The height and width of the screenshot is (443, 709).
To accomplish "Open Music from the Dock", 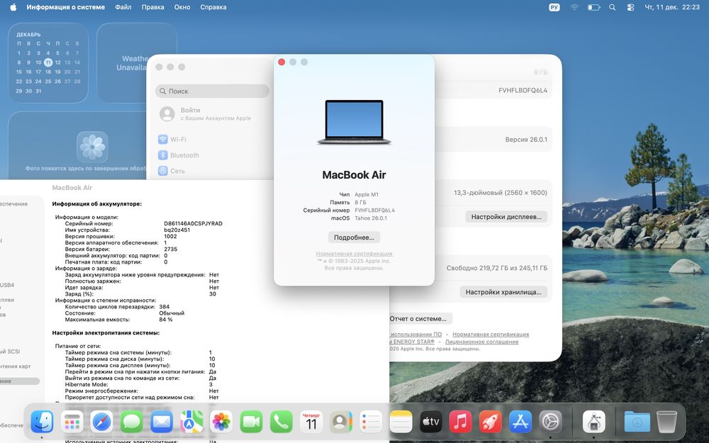I will (460, 422).
